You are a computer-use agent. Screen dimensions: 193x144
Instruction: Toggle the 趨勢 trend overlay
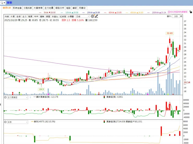click(42, 16)
